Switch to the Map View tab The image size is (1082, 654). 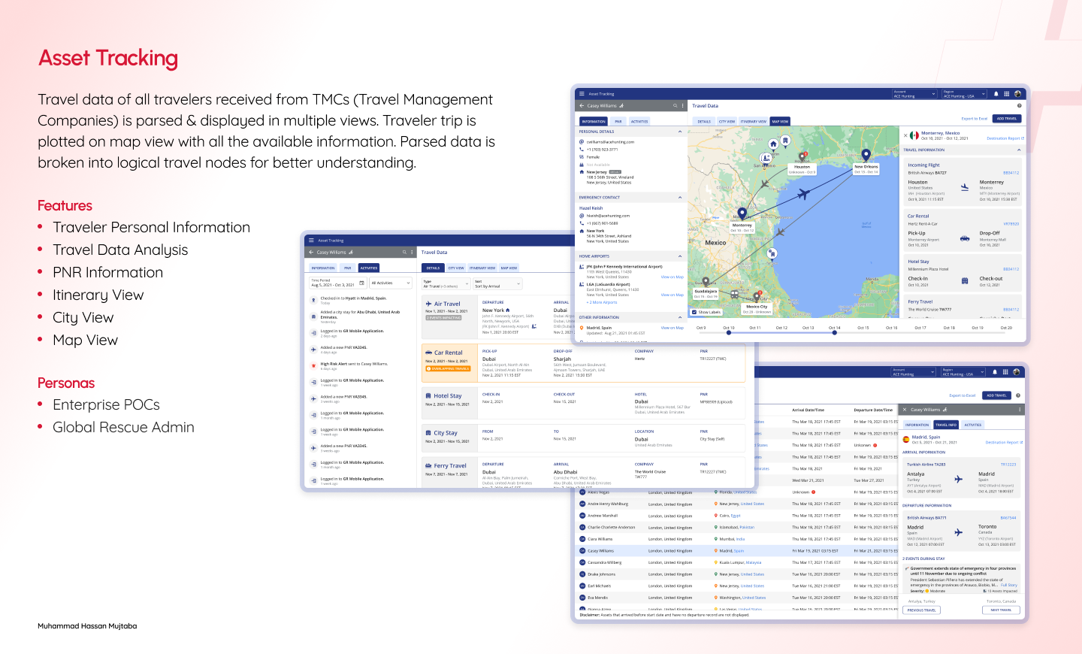coord(780,121)
